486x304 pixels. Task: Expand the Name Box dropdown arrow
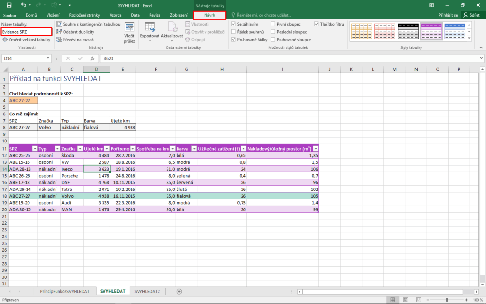[48, 58]
